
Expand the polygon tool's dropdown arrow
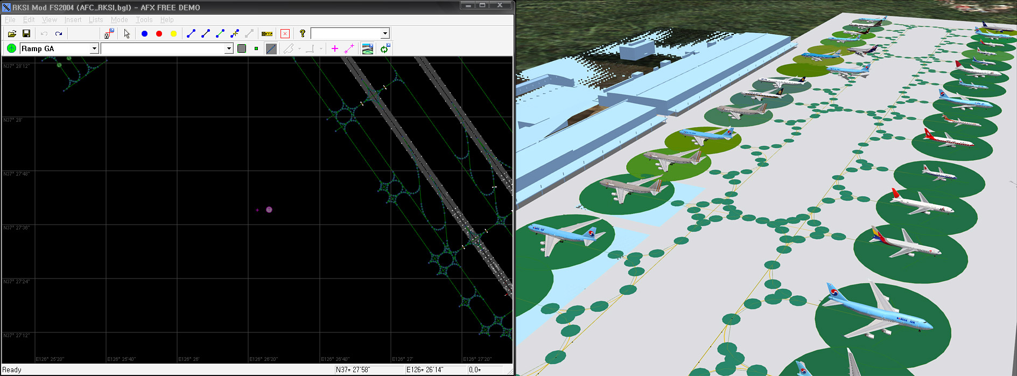pos(299,48)
